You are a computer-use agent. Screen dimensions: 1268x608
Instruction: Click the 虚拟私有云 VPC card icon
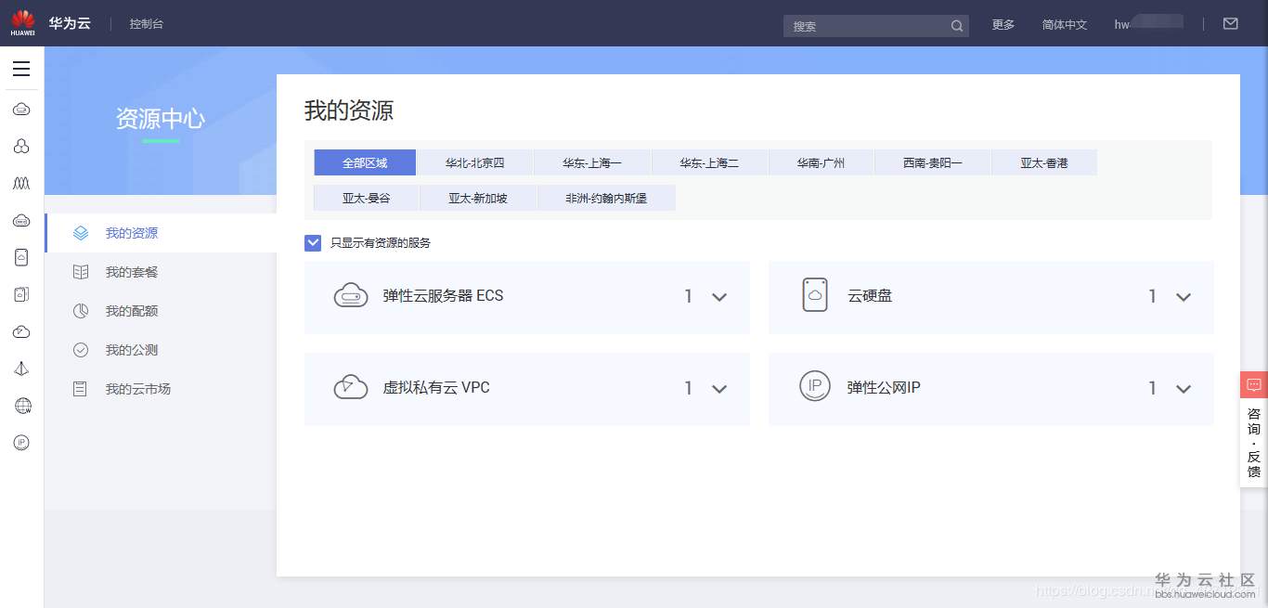pyautogui.click(x=351, y=387)
